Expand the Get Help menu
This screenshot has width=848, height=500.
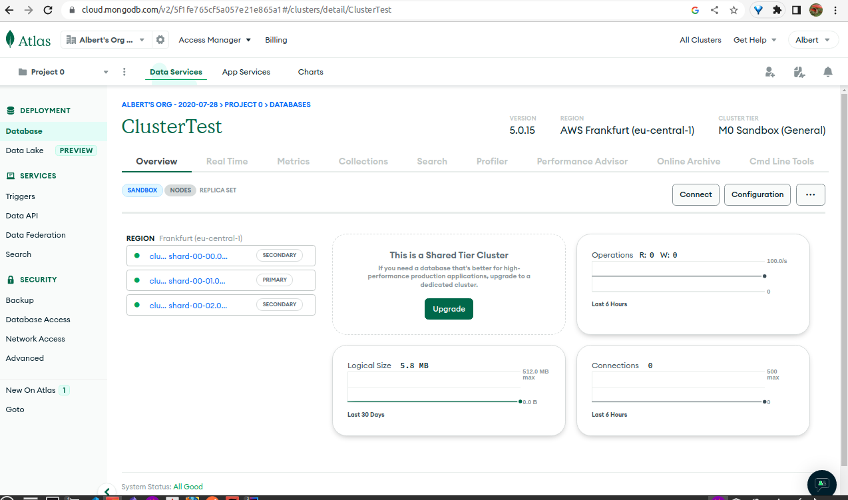(x=755, y=40)
